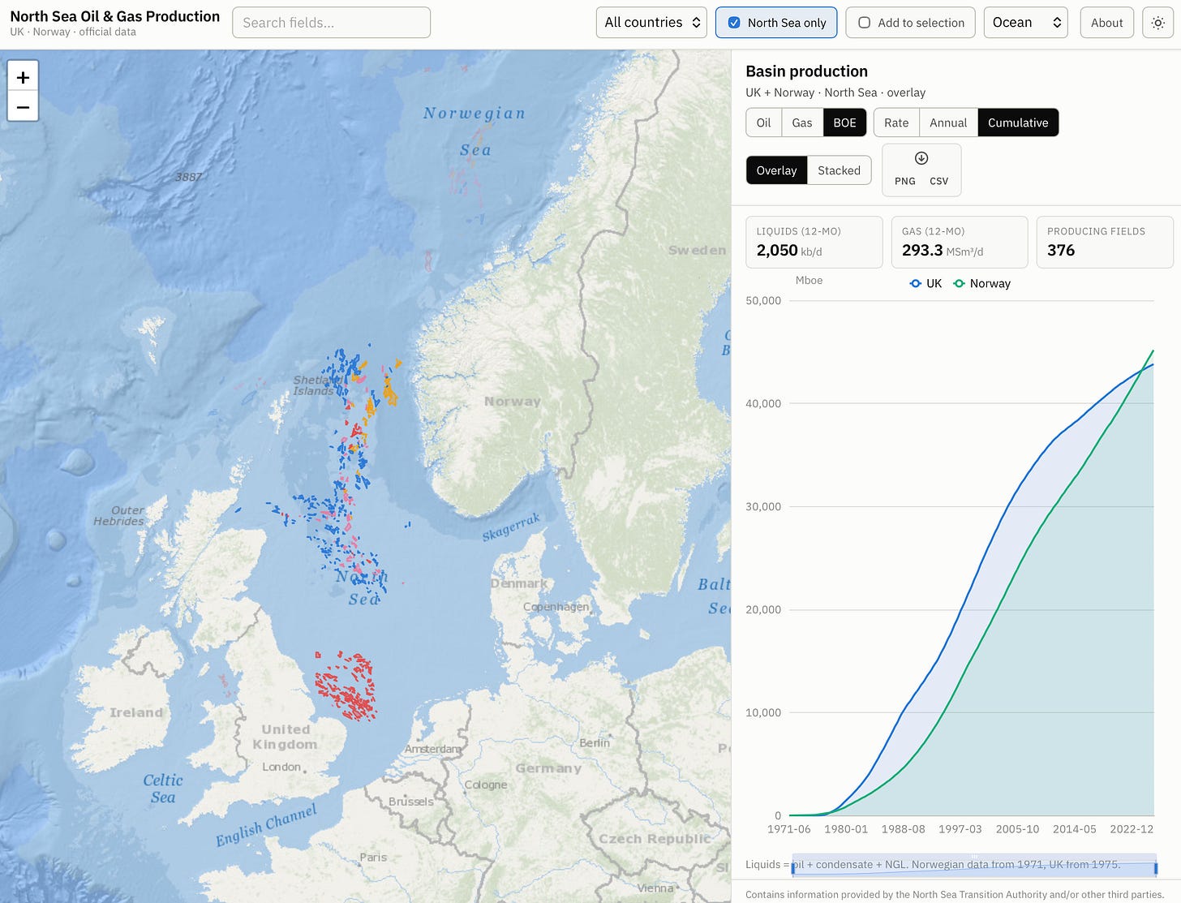The image size is (1181, 903).
Task: Click the Mboe unit label
Action: tap(809, 280)
